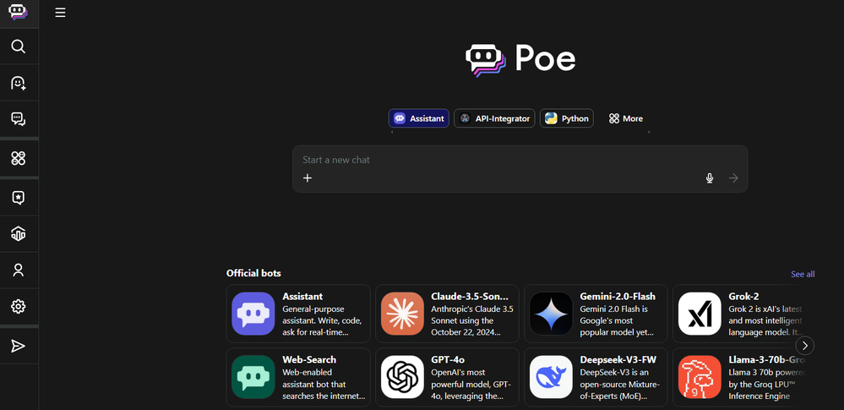Open the Assistant bot card icon
The image size is (844, 410).
253,314
